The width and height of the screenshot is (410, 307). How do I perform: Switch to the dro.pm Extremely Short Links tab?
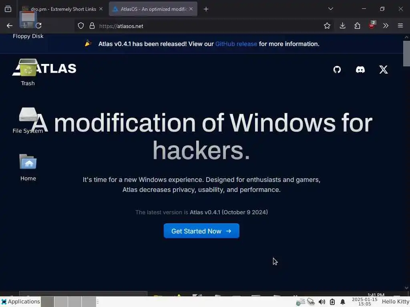tap(63, 9)
